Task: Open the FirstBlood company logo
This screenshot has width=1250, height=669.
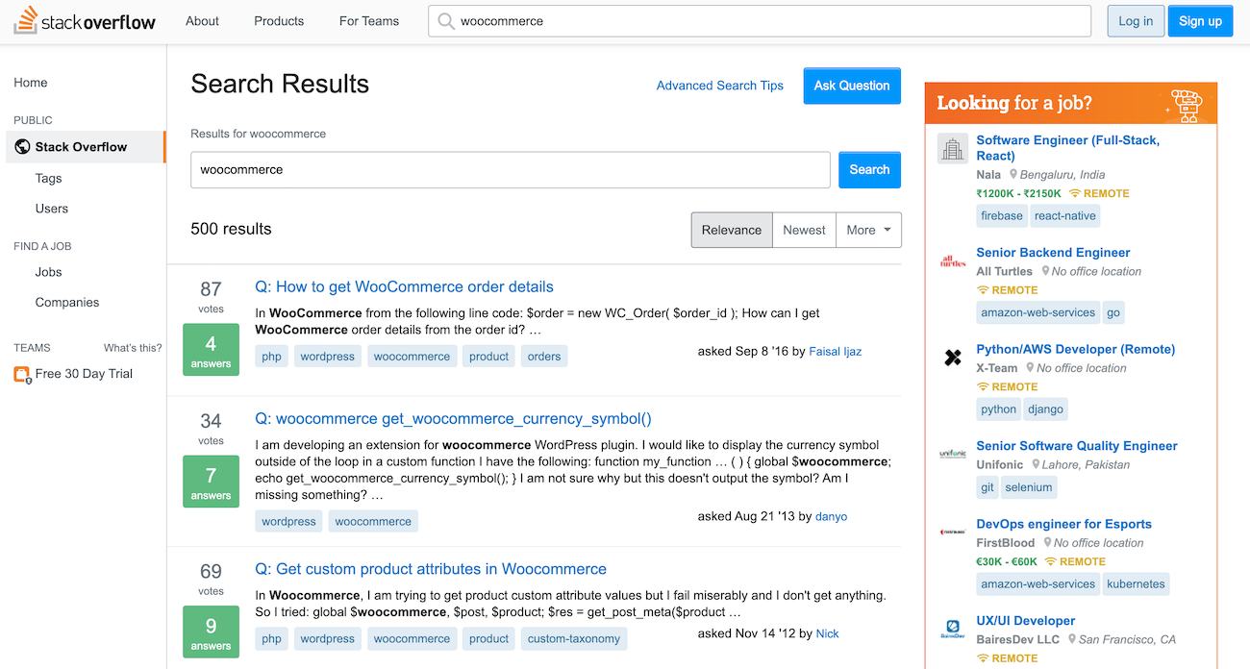Action: (x=953, y=532)
